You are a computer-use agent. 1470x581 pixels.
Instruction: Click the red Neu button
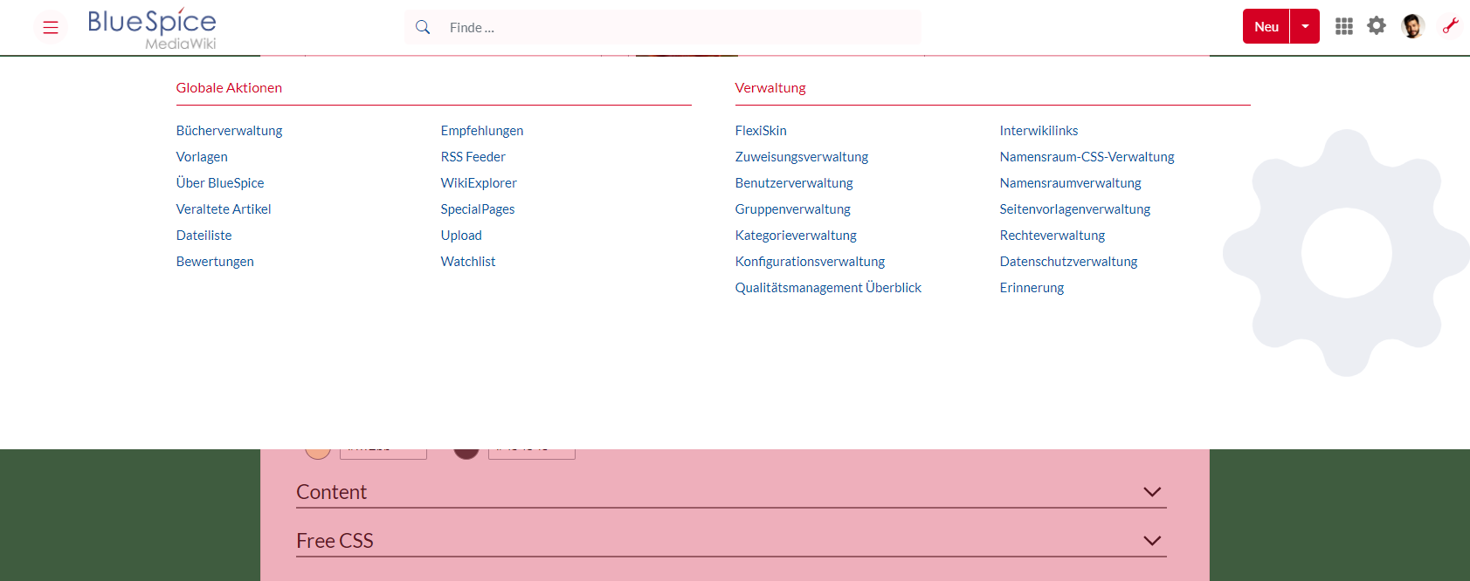(x=1266, y=26)
